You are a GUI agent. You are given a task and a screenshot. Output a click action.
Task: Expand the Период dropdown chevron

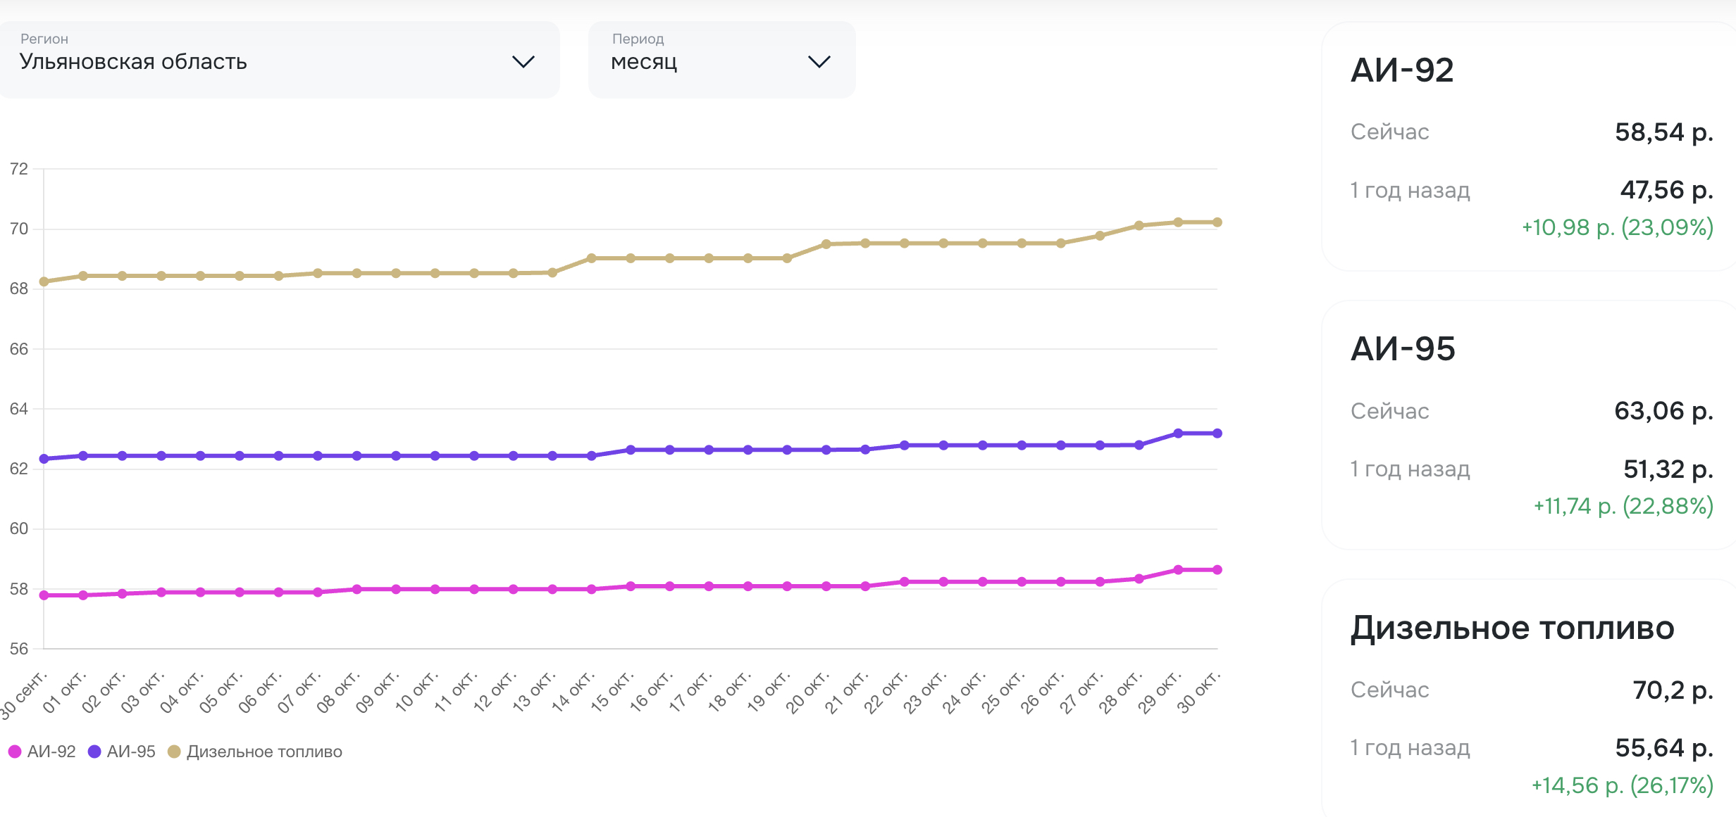click(x=819, y=62)
